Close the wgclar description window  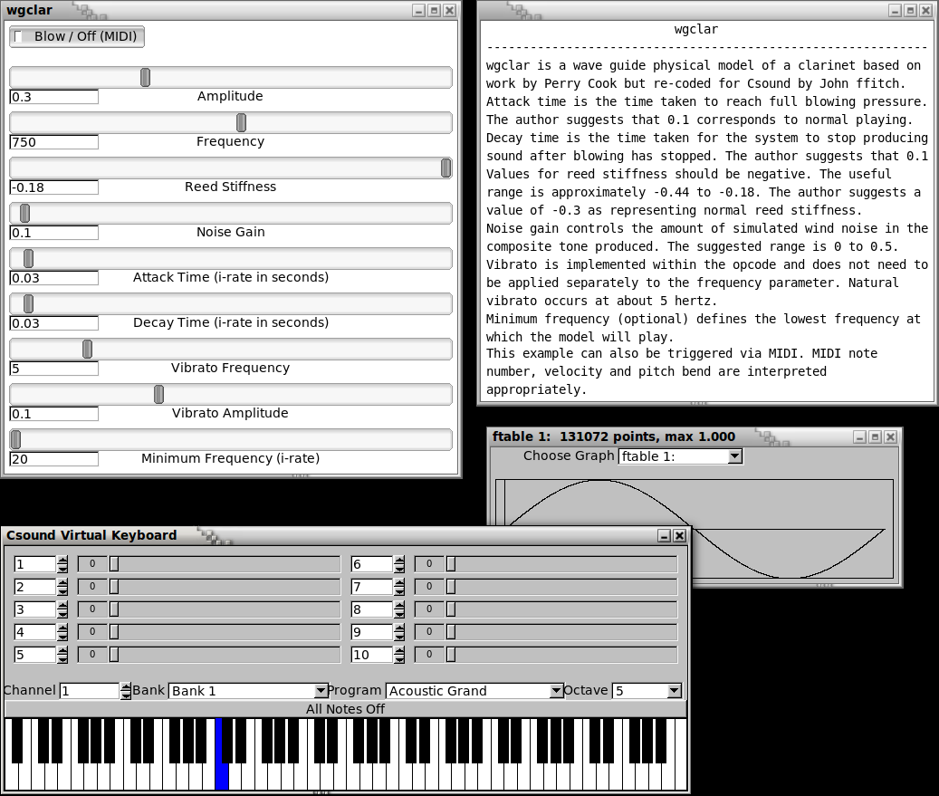click(925, 10)
